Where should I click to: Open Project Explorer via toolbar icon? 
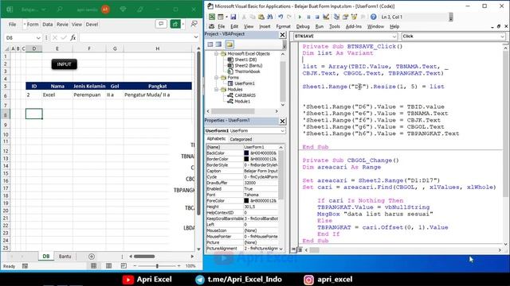coord(336,17)
